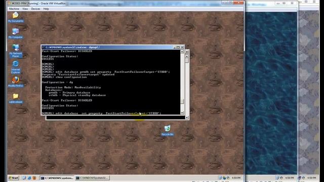Close the cmd window behind
This screenshot has height=182, width=324.
187,52
